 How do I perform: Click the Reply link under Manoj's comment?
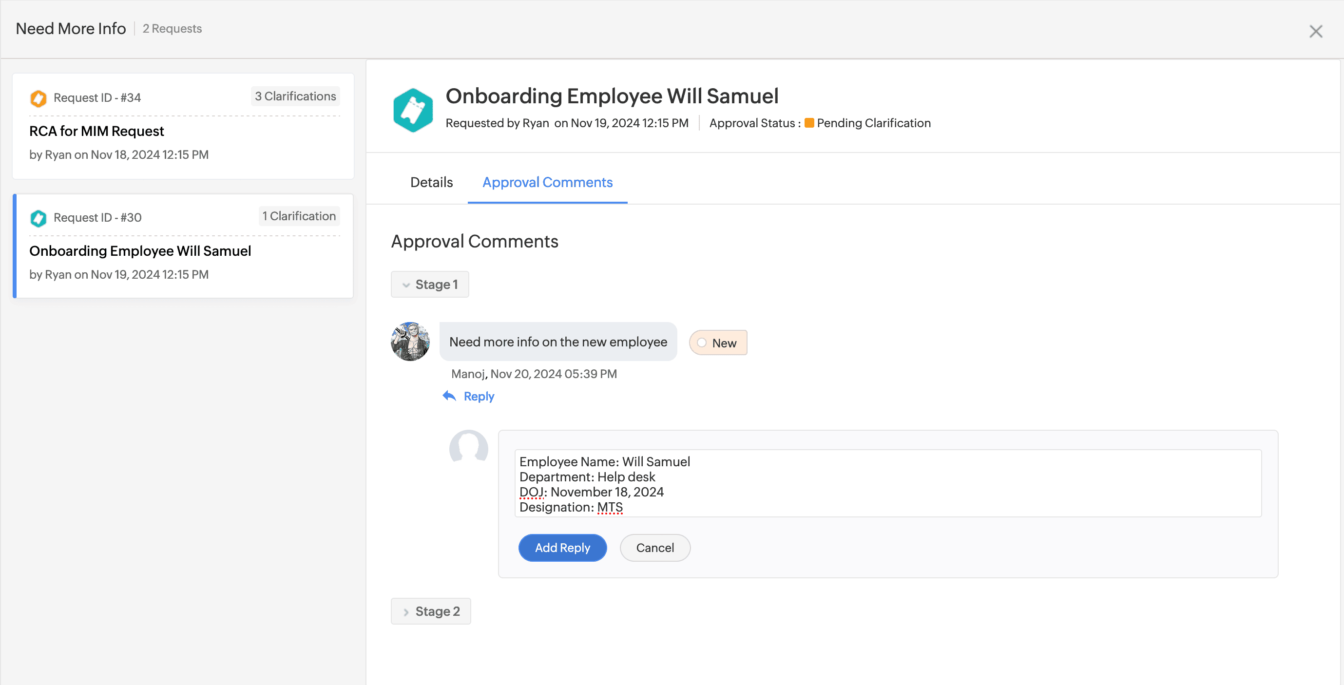click(478, 396)
